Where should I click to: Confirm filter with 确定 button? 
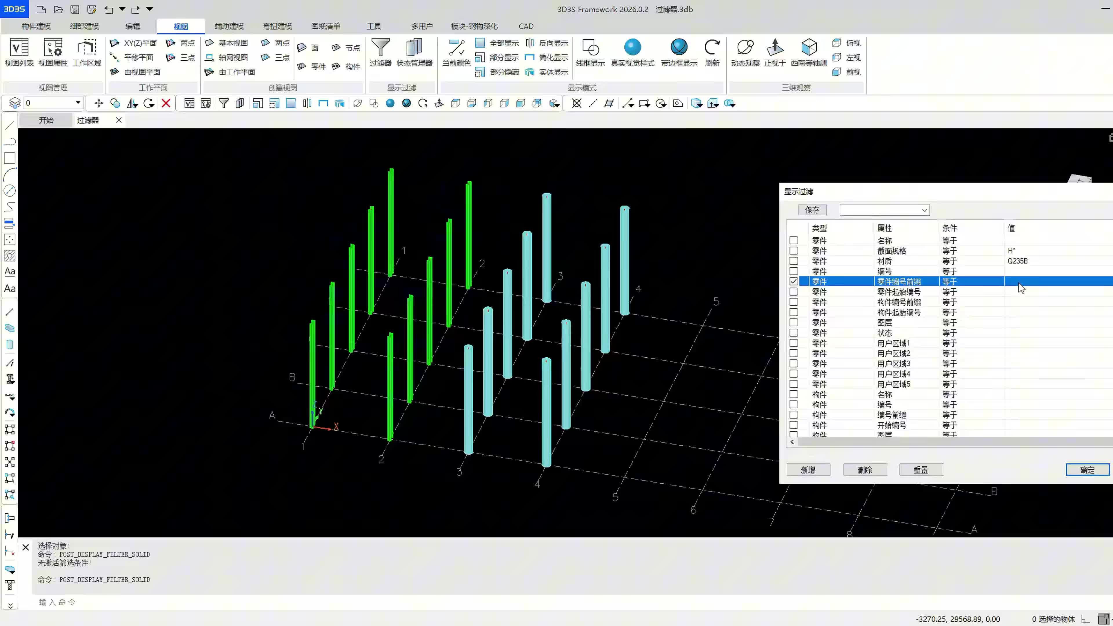coord(1087,469)
